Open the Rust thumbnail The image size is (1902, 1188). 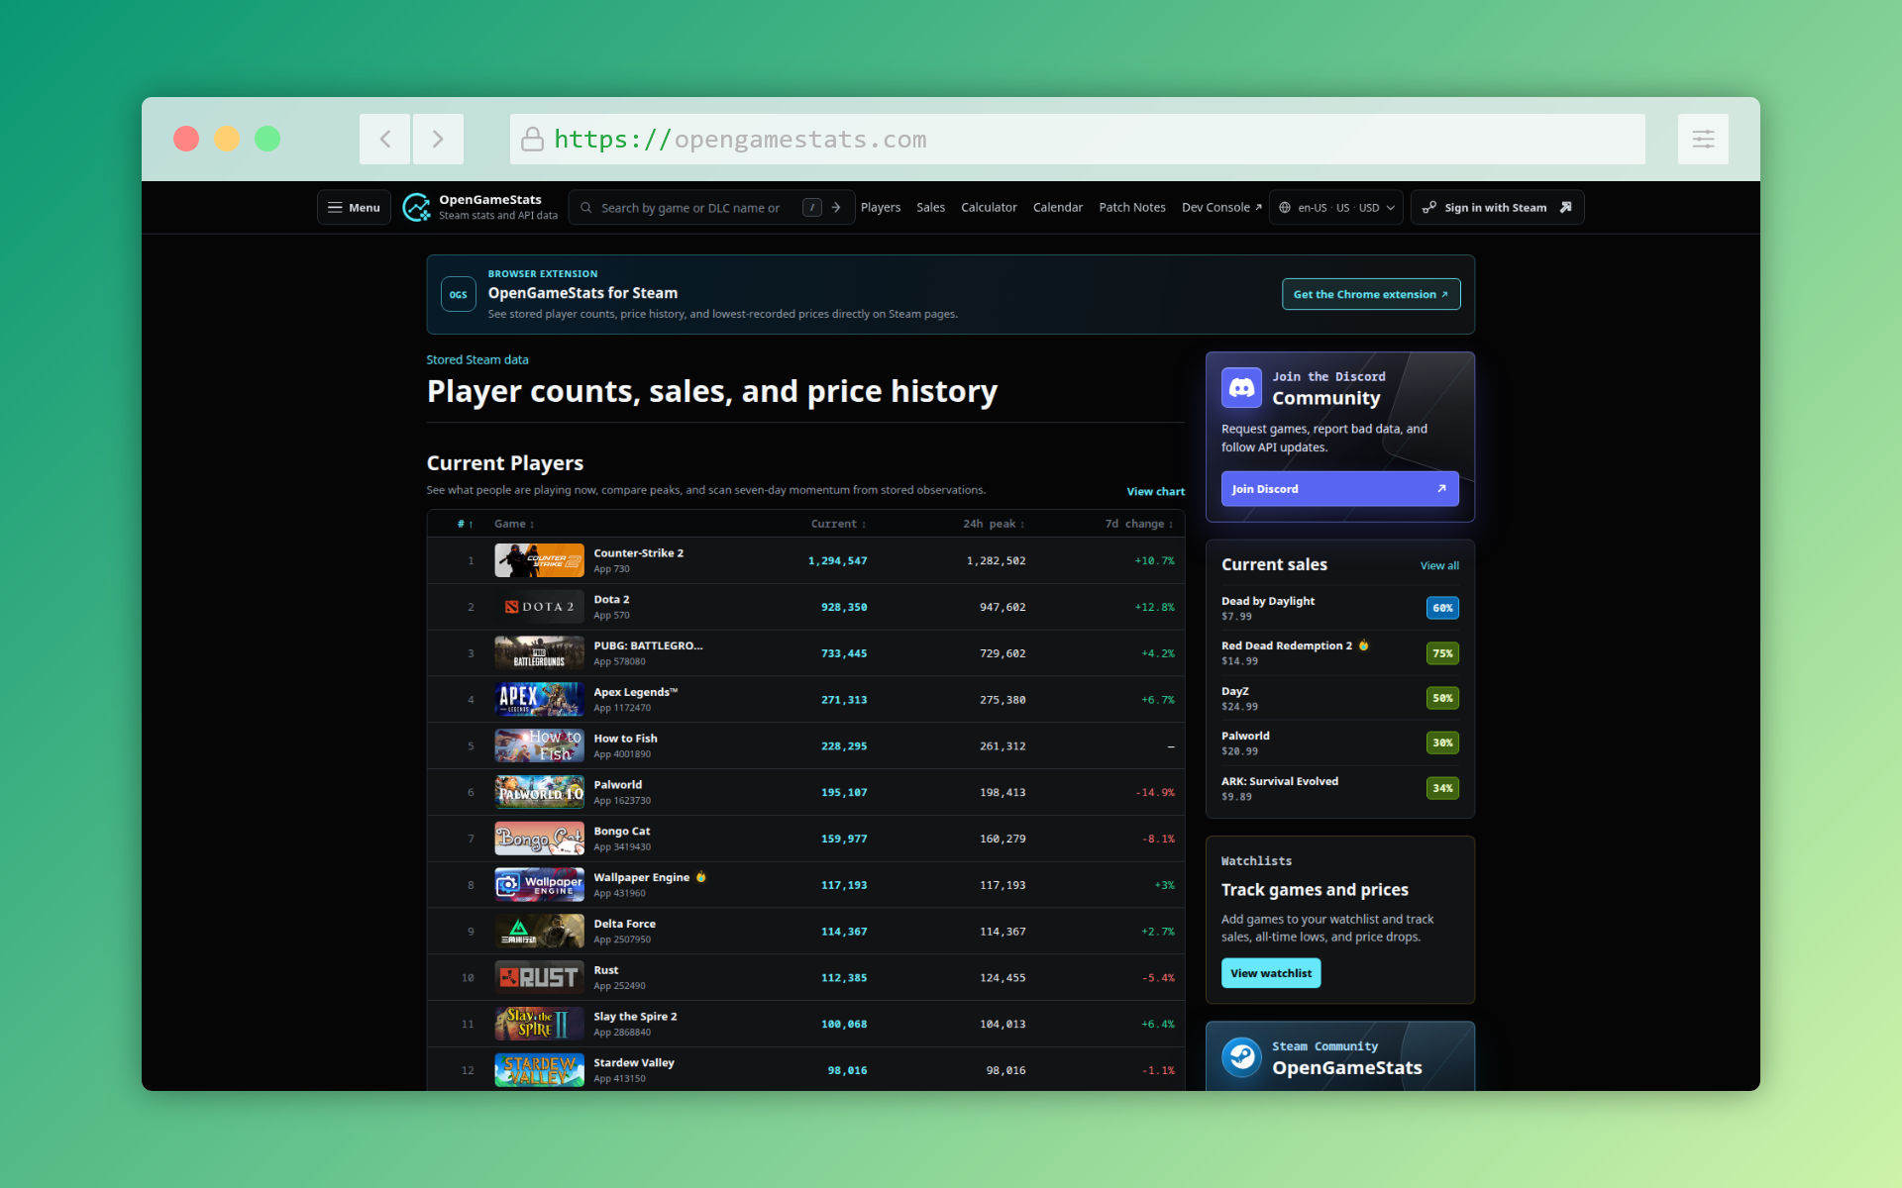click(x=539, y=977)
